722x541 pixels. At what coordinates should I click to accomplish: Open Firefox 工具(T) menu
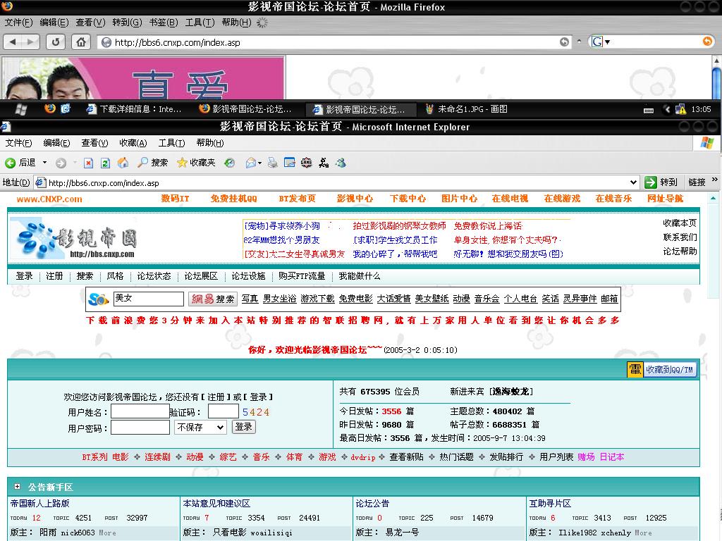click(200, 22)
